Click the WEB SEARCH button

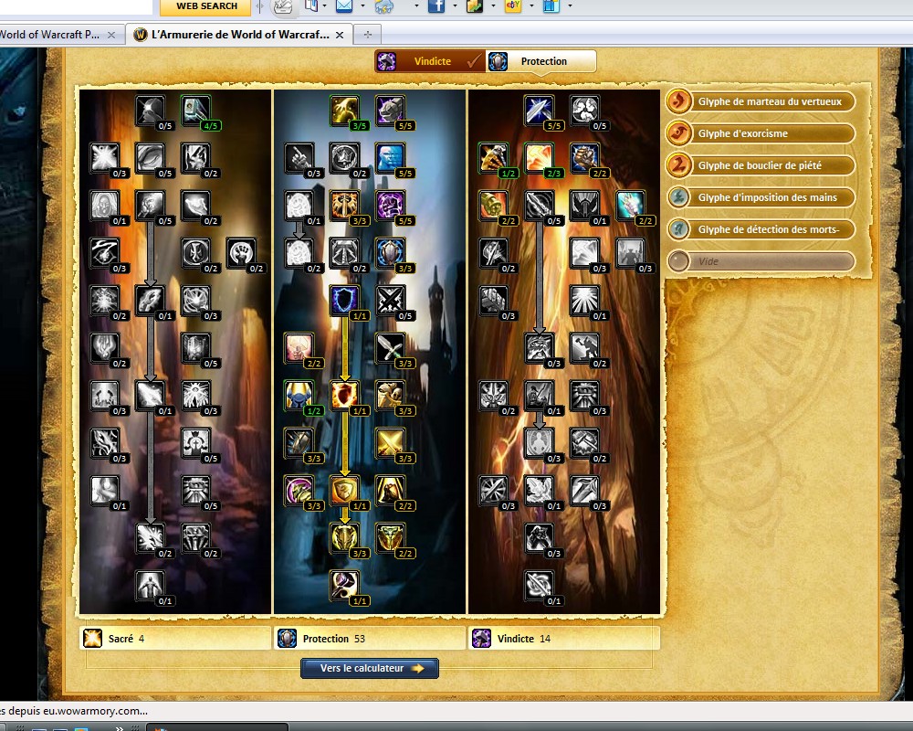(x=206, y=6)
